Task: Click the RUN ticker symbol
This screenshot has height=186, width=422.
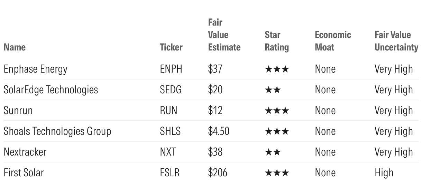Action: click(168, 111)
